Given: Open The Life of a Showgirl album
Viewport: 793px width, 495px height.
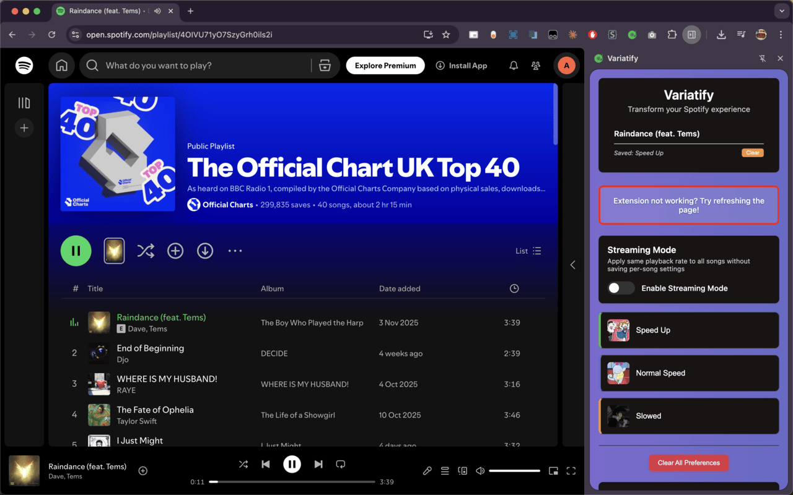Looking at the screenshot, I should pos(298,415).
